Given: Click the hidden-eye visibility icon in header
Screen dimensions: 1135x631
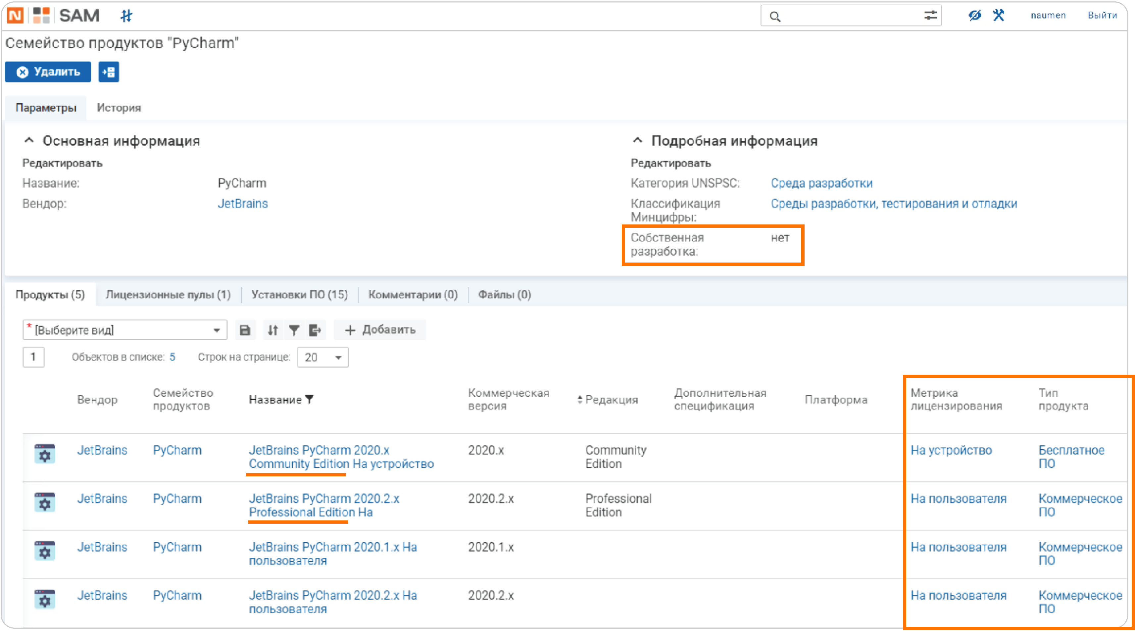Looking at the screenshot, I should tap(975, 16).
